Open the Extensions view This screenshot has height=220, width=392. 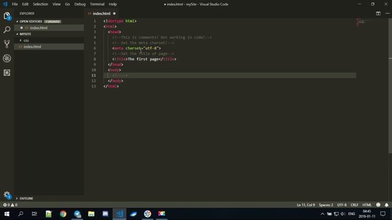[7, 73]
